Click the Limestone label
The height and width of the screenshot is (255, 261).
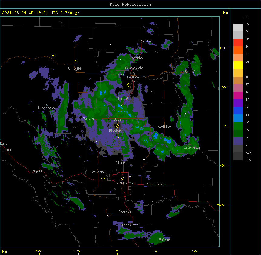tap(46, 108)
